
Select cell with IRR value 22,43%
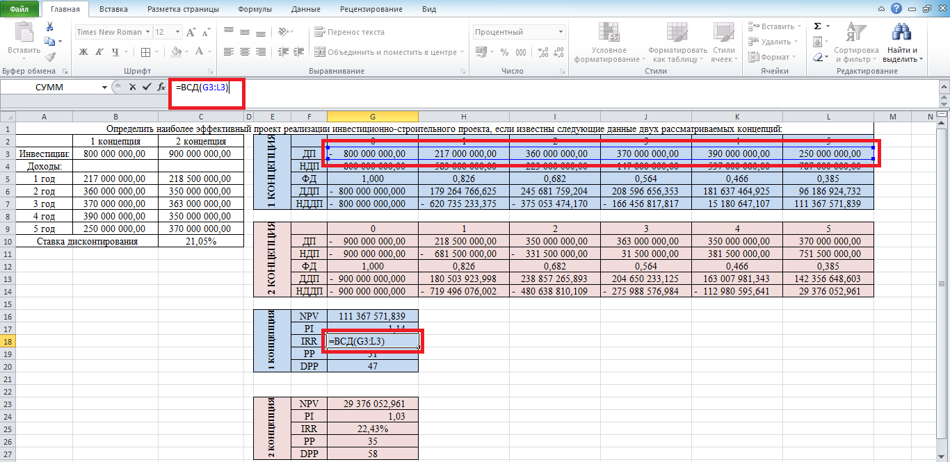coord(373,429)
